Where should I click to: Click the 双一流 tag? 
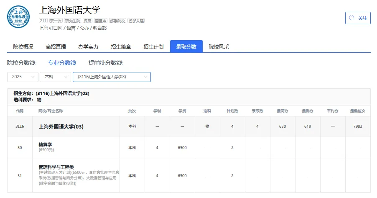[56, 21]
